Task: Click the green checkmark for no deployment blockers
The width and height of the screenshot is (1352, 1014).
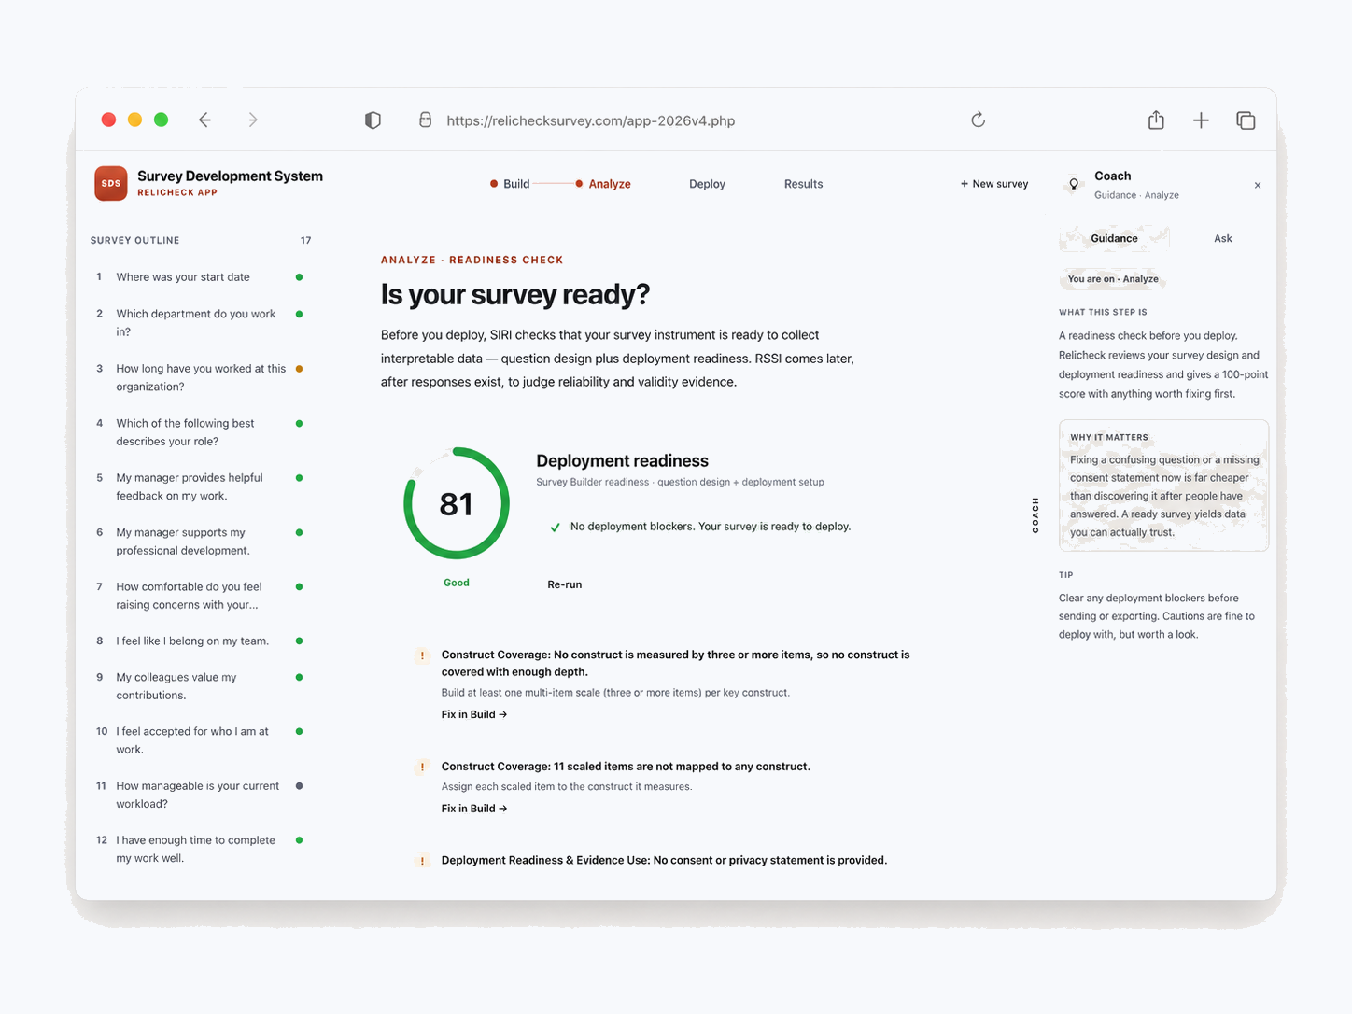Action: pyautogui.click(x=555, y=528)
